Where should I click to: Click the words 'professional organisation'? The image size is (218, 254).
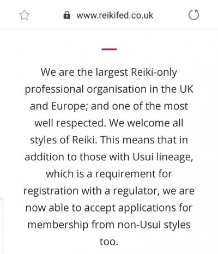86,89
